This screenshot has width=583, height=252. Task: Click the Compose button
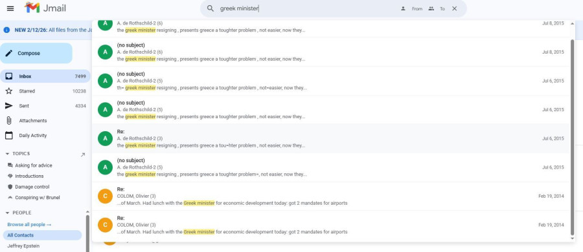[36, 53]
